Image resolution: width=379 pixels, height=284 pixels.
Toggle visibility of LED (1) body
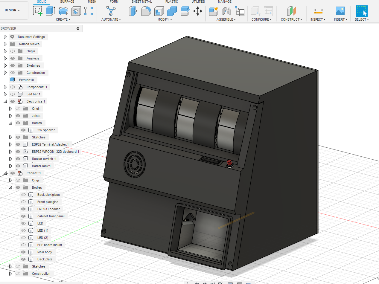[x=23, y=230]
